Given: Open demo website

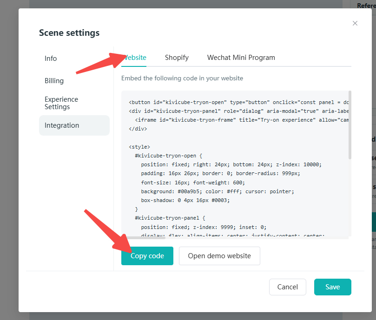Looking at the screenshot, I should [x=219, y=256].
